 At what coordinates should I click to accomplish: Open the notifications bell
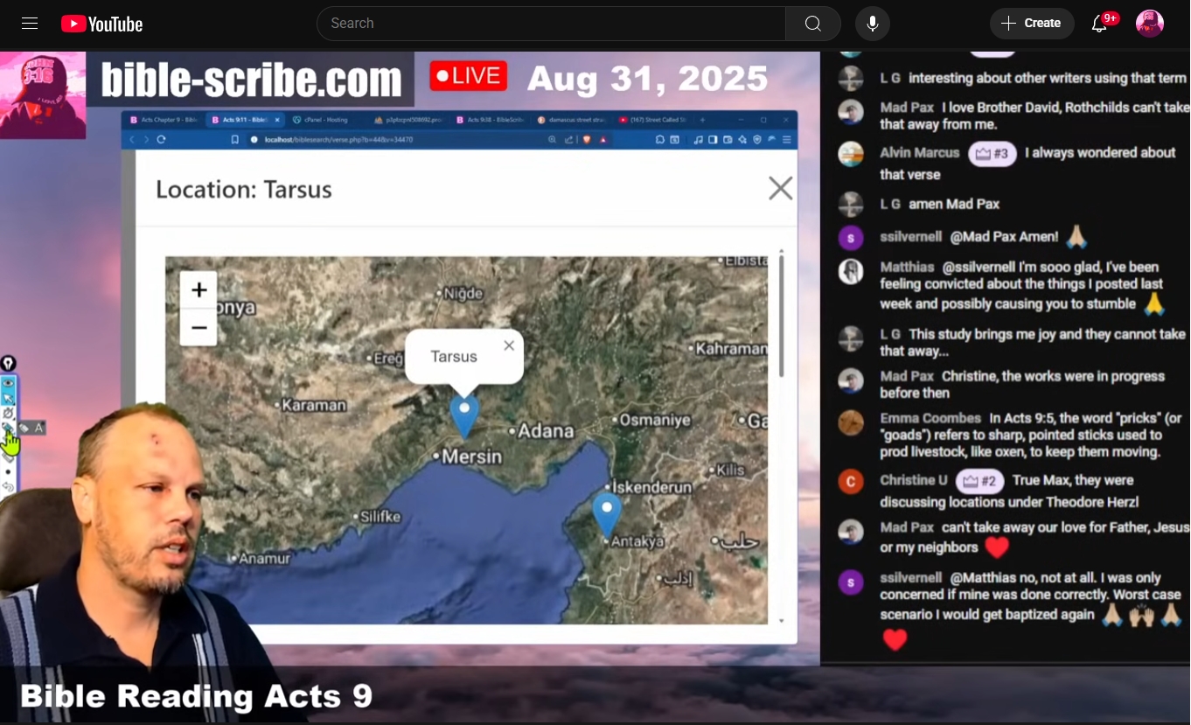1099,24
